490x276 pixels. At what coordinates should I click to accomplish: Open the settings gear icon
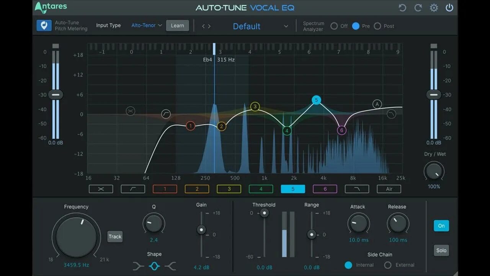(x=434, y=8)
